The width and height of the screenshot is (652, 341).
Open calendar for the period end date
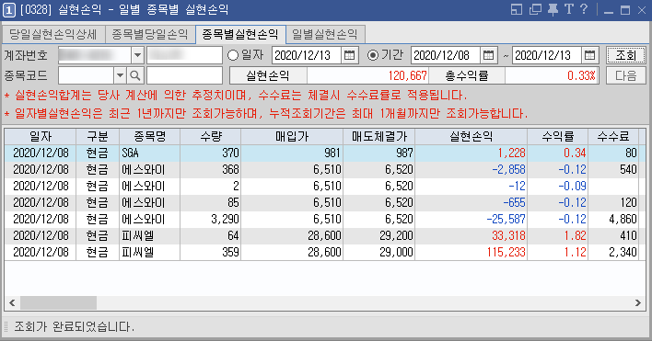(589, 55)
